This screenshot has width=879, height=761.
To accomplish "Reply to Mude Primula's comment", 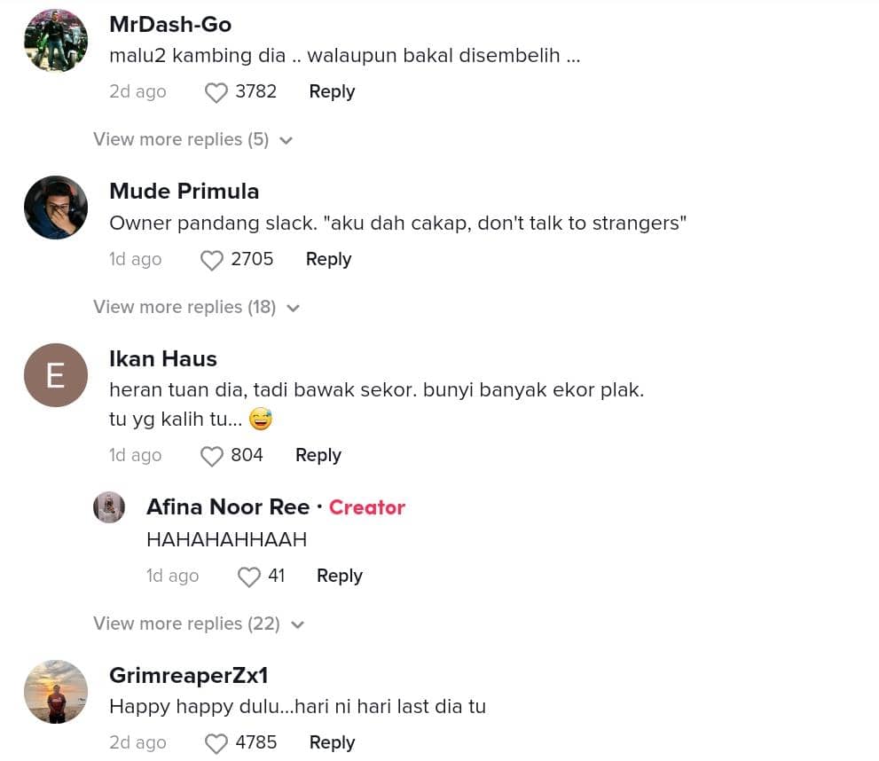I will point(328,260).
